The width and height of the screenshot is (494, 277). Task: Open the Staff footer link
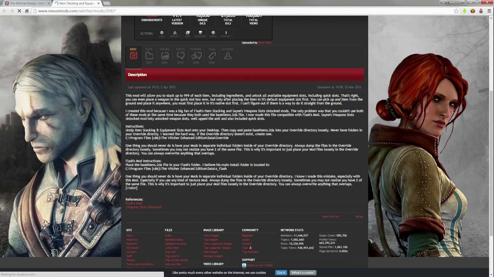pyautogui.click(x=129, y=256)
